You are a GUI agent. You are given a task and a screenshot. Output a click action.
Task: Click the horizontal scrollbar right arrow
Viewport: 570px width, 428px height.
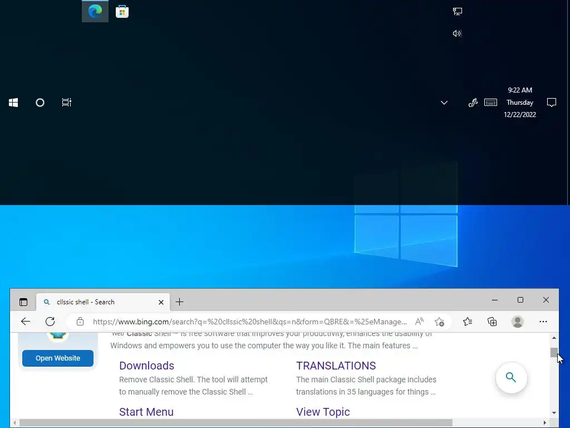545,422
